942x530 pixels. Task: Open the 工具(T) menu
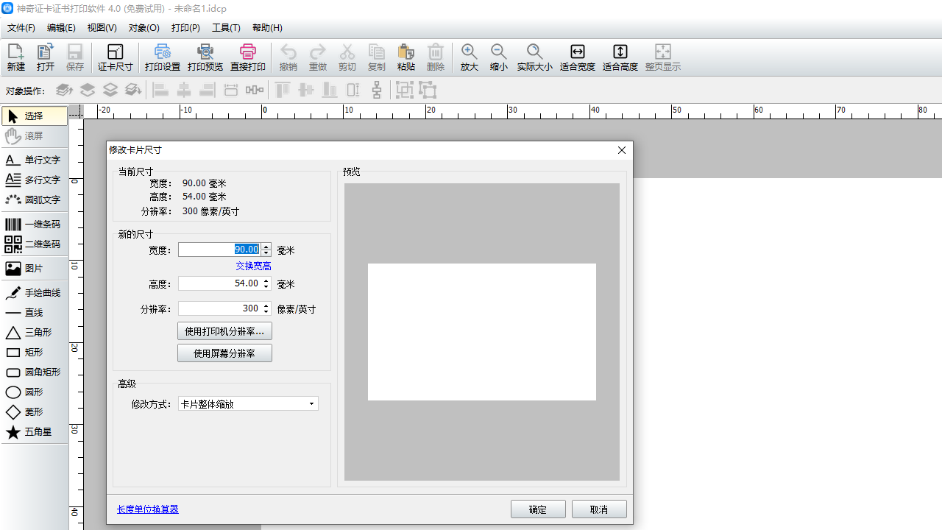point(226,28)
